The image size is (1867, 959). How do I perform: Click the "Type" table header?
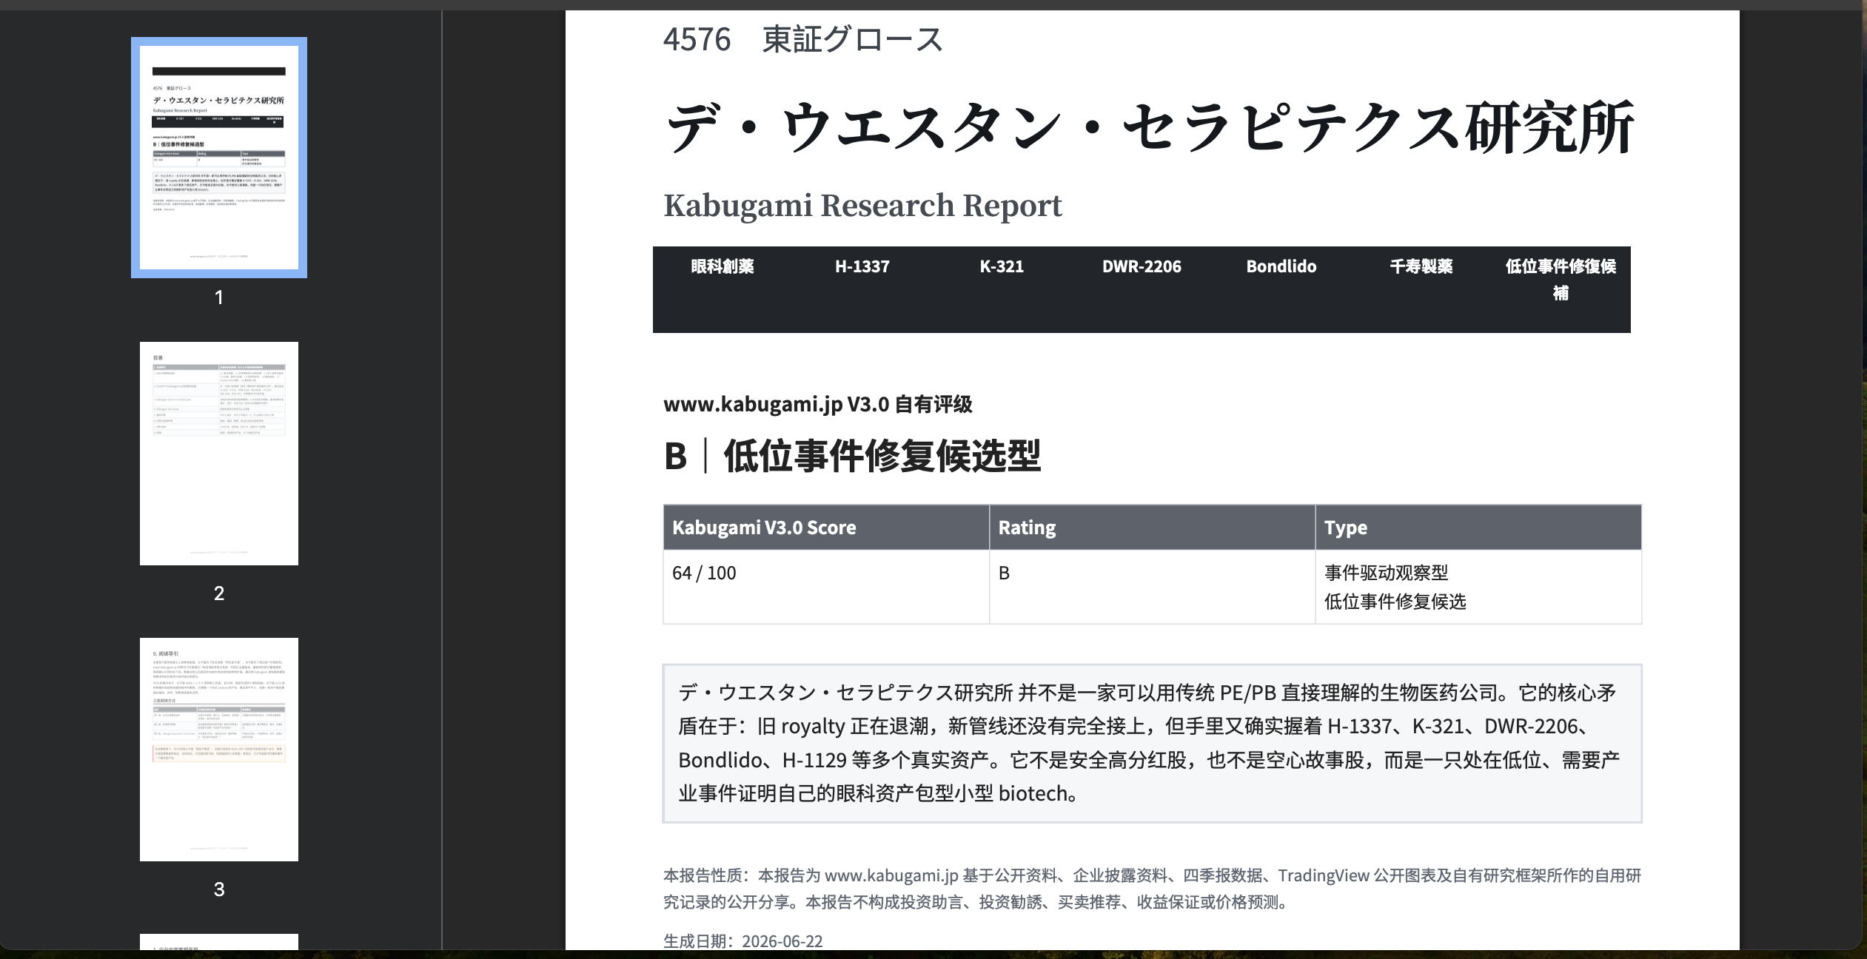(1478, 528)
